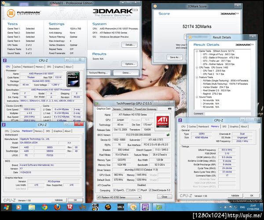The width and height of the screenshot is (264, 220).
Task: Click the GPU-Z title bar icon
Action: (97, 103)
